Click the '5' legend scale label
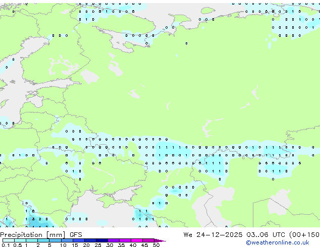Viewport: 320px width, 247px height. pyautogui.click(x=49, y=245)
